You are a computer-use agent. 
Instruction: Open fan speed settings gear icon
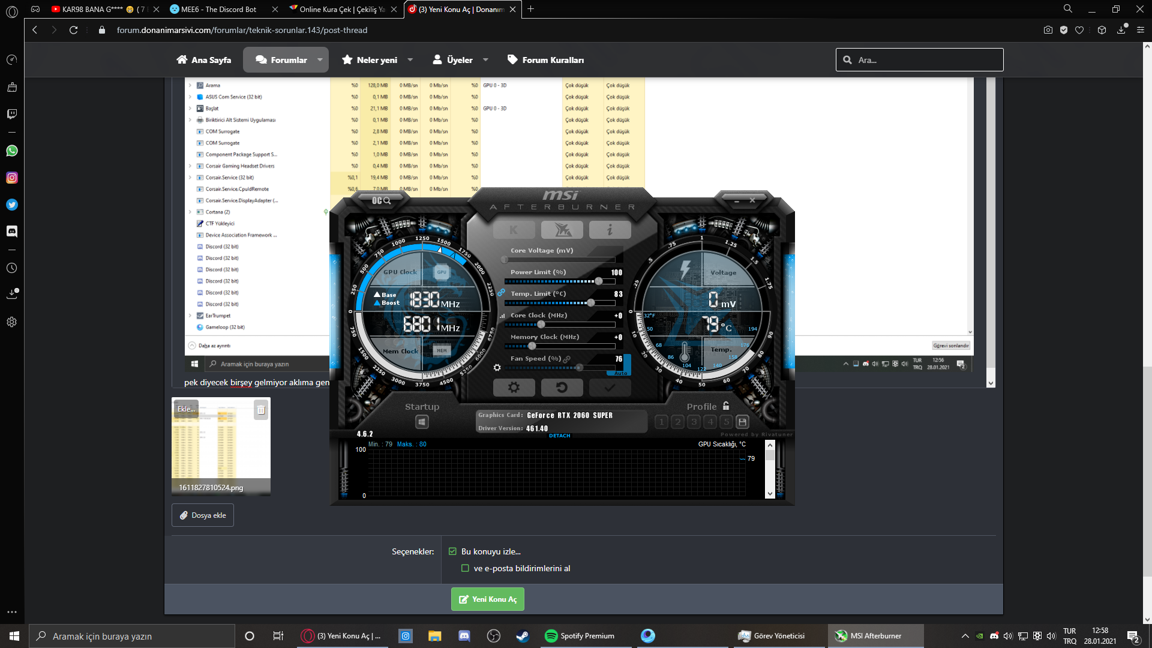click(497, 367)
